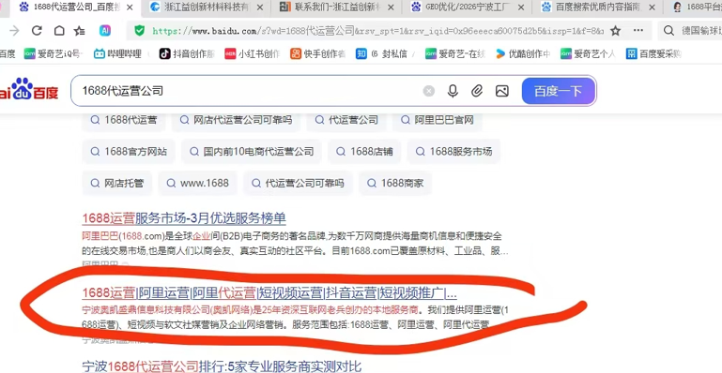Bookmark this page with address bar star

click(615, 31)
